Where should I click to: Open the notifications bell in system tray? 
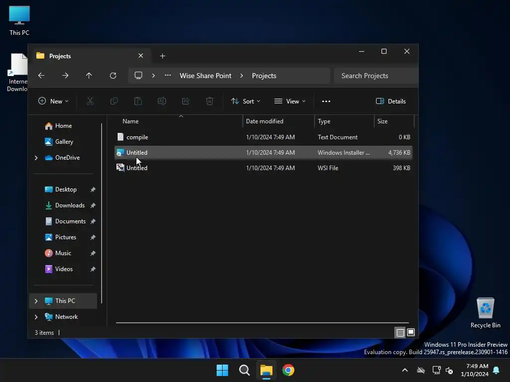[x=497, y=370]
